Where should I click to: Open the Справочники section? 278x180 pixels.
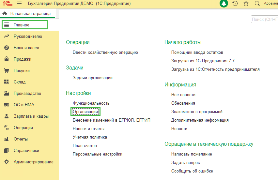[29, 150]
